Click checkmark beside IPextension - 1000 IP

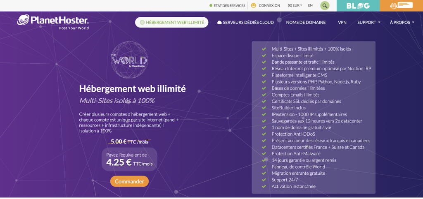coord(264,114)
